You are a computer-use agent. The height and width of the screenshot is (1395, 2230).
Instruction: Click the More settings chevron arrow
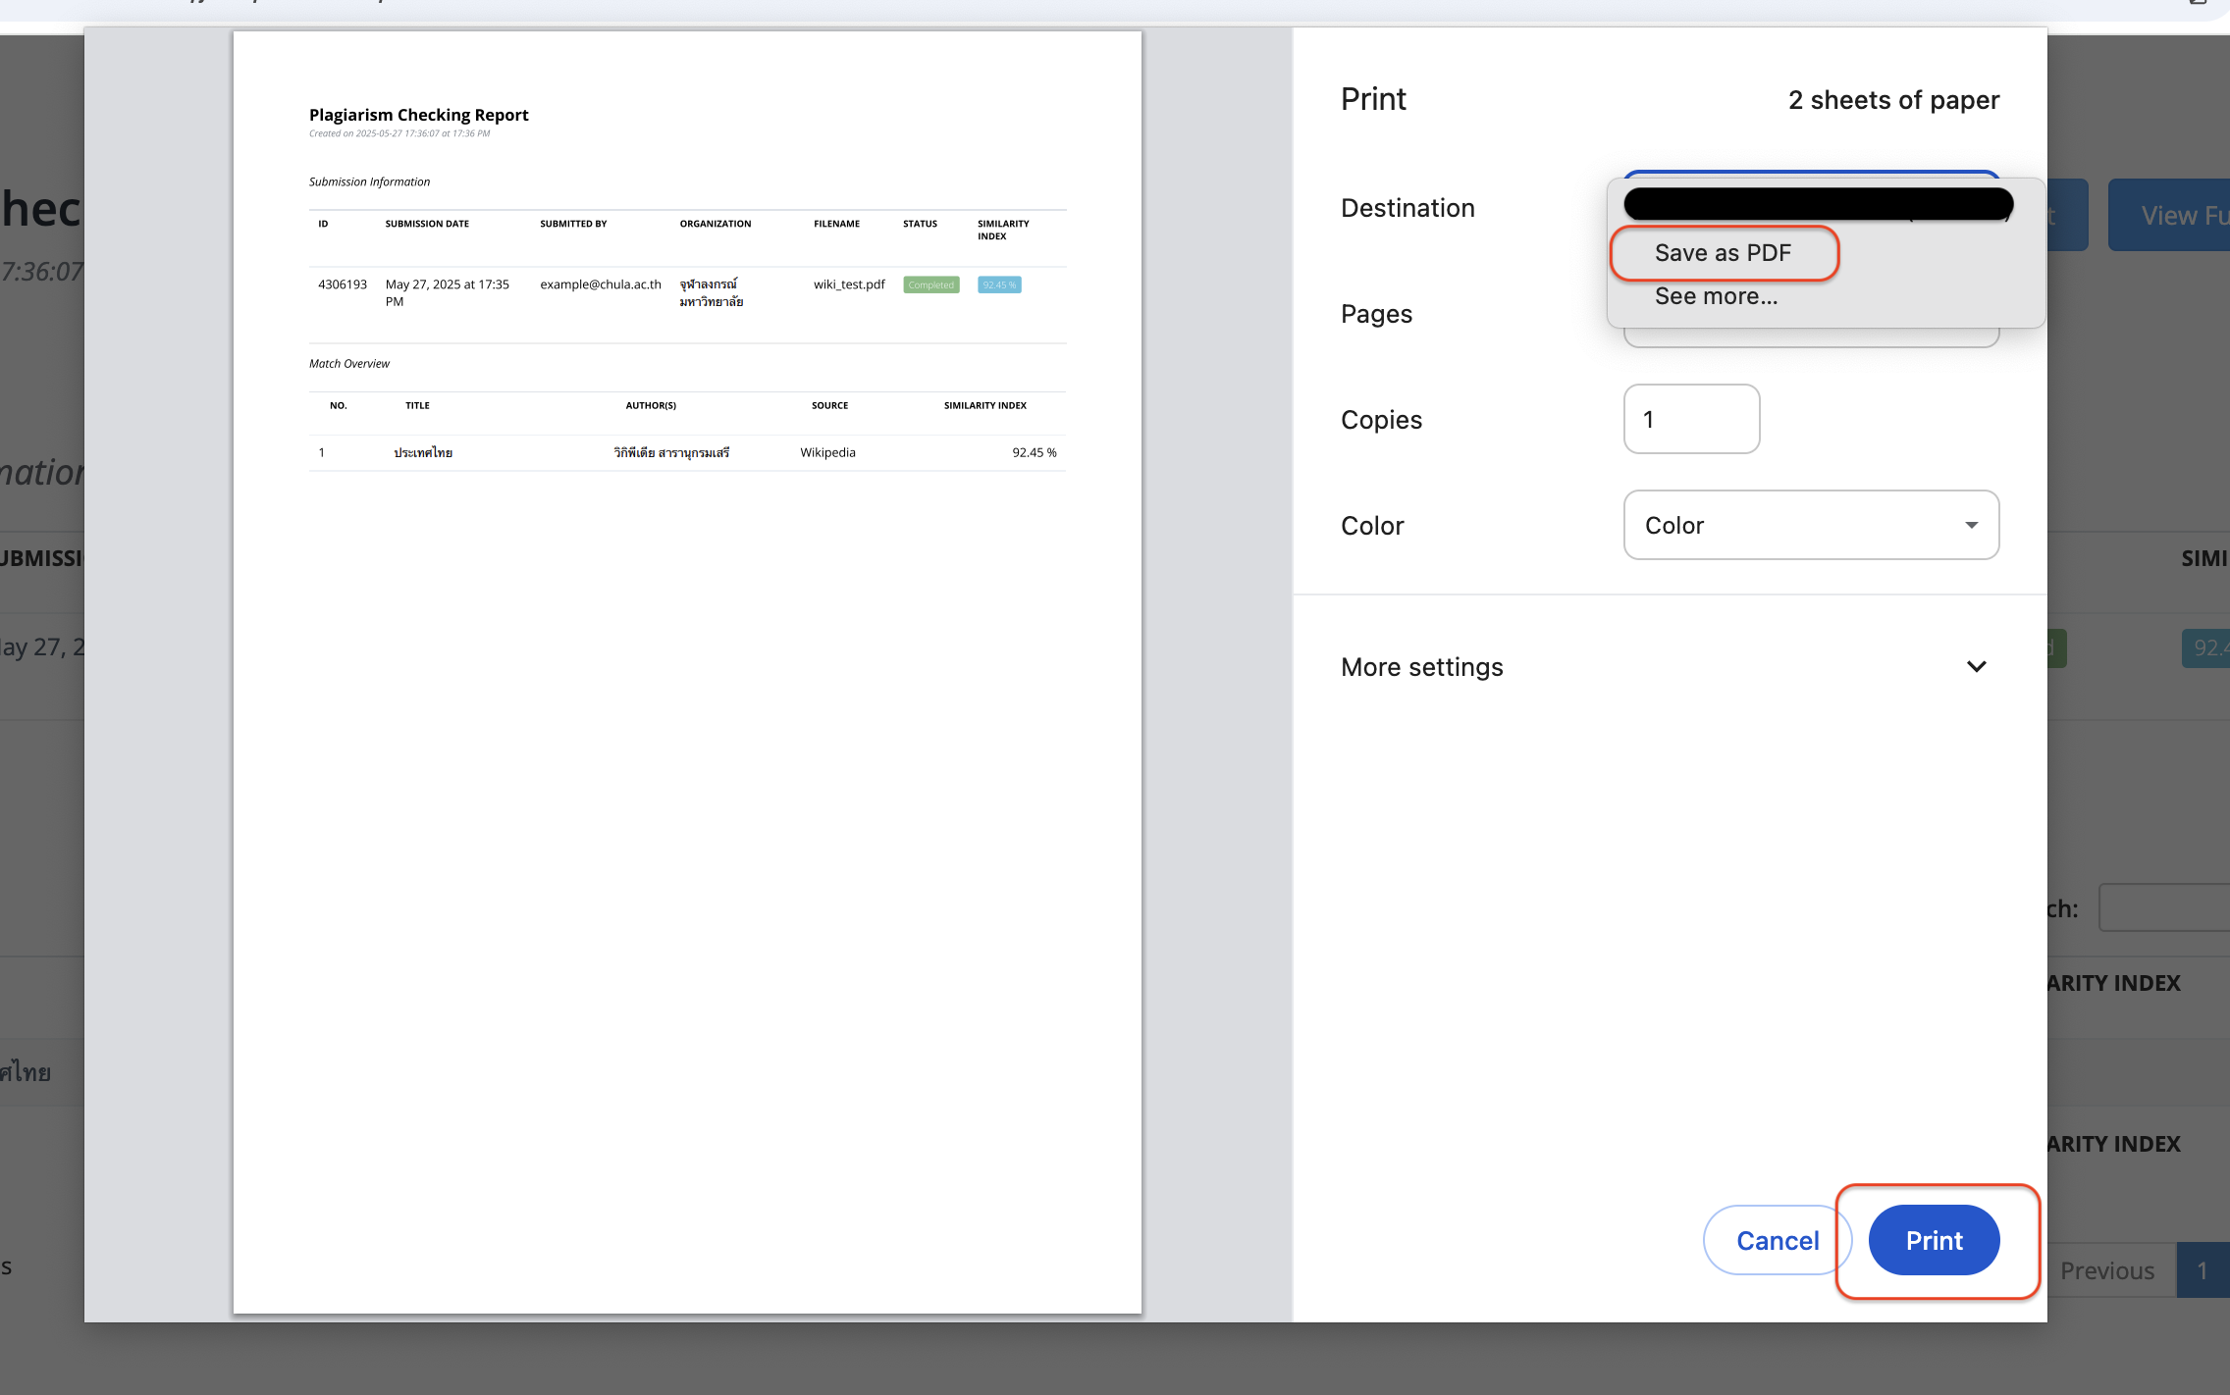1976,667
